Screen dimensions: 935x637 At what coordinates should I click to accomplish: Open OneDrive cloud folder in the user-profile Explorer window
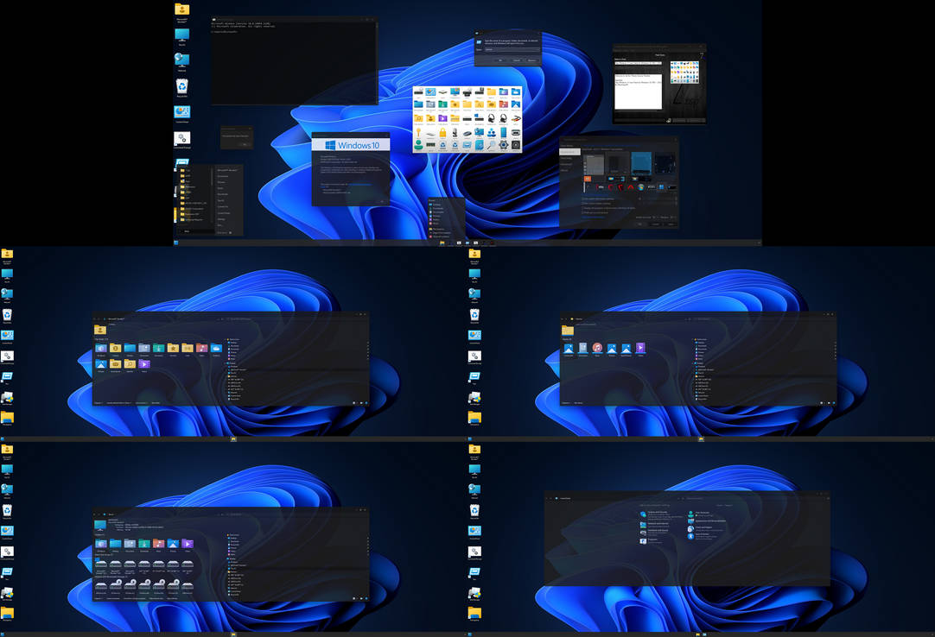[216, 348]
